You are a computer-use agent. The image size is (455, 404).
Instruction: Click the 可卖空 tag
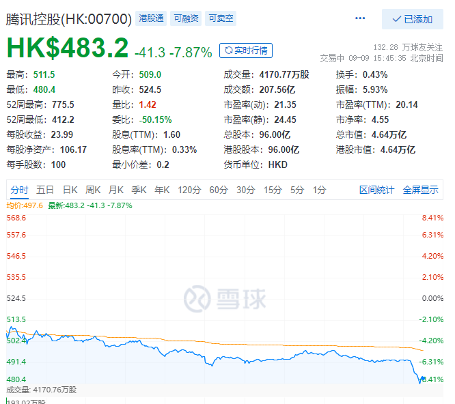221,18
